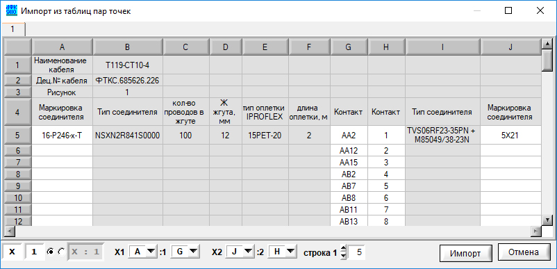Click the строка 1 field showing 5
The image size is (557, 269).
pyautogui.click(x=356, y=252)
